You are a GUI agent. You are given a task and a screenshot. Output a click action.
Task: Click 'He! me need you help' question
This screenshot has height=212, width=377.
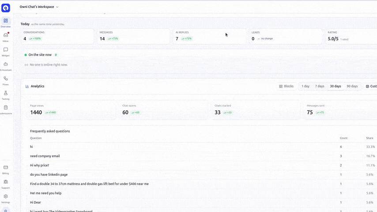tap(45, 193)
